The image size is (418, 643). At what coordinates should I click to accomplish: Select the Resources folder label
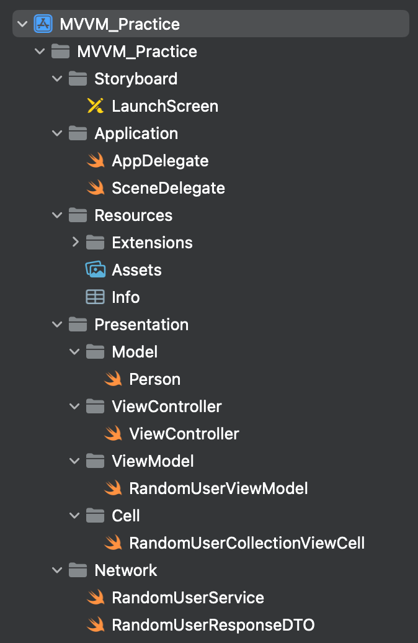pos(133,215)
